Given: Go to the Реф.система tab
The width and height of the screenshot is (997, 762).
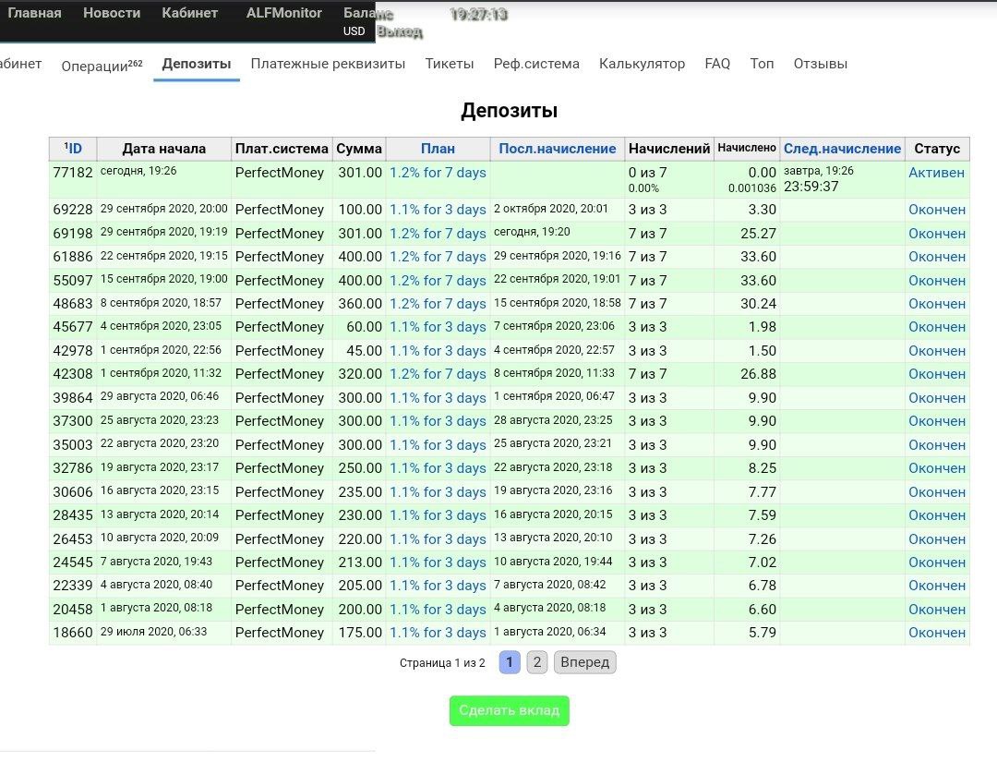Looking at the screenshot, I should pos(536,64).
